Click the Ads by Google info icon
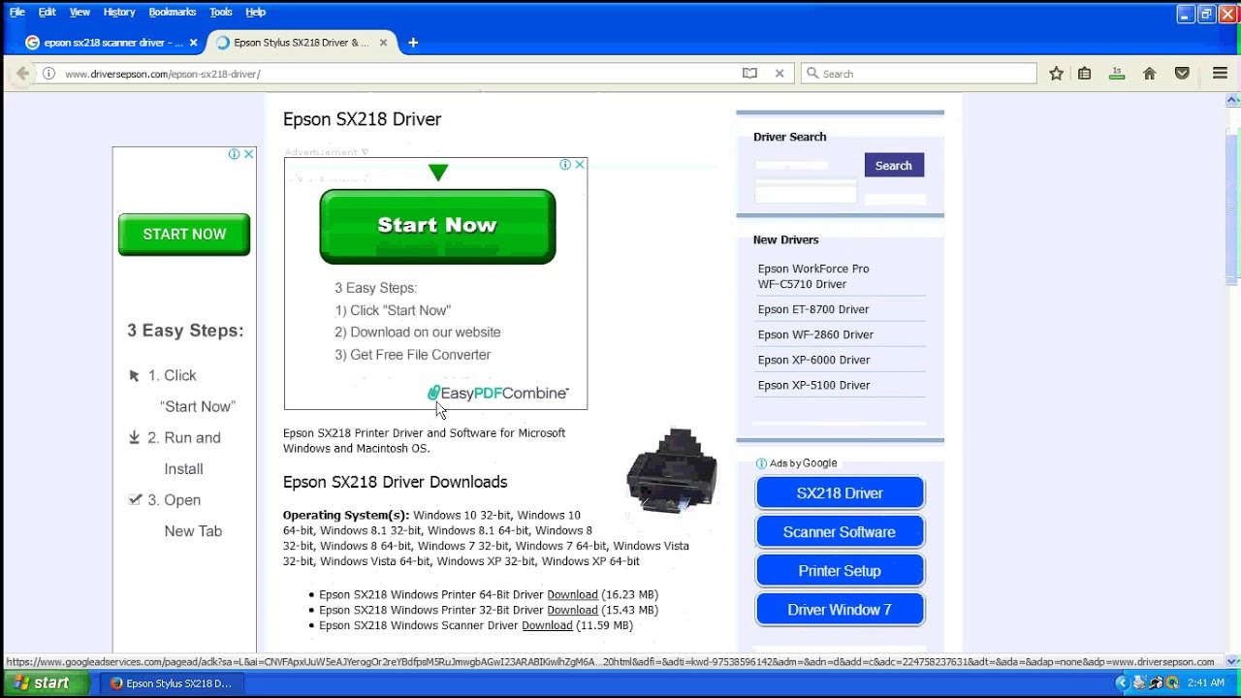The width and height of the screenshot is (1241, 698). pos(761,463)
